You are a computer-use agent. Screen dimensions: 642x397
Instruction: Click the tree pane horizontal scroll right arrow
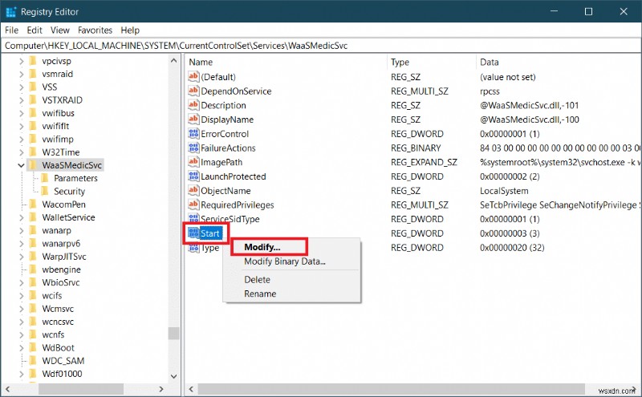161,389
